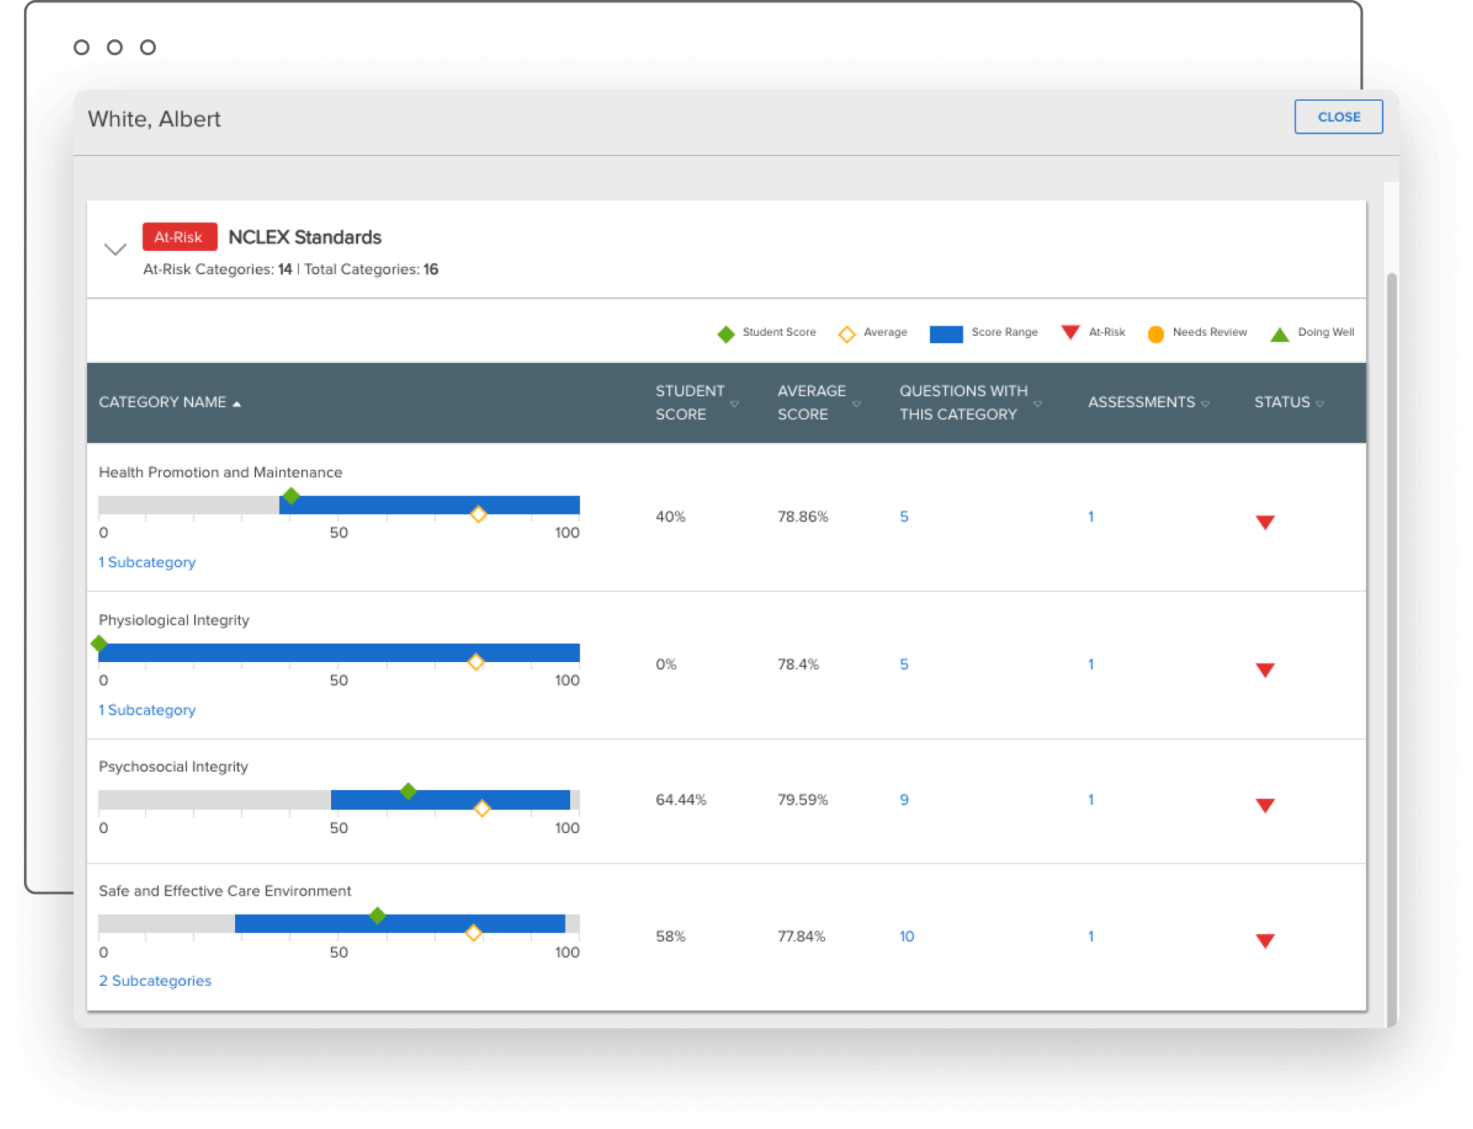Sort by Category Name column header
1473x1129 pixels.
pyautogui.click(x=170, y=402)
